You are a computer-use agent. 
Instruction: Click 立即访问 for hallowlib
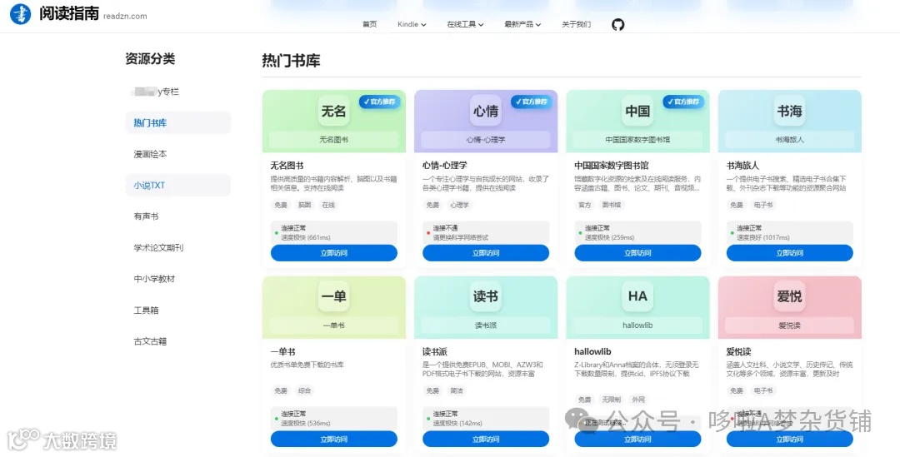click(637, 440)
